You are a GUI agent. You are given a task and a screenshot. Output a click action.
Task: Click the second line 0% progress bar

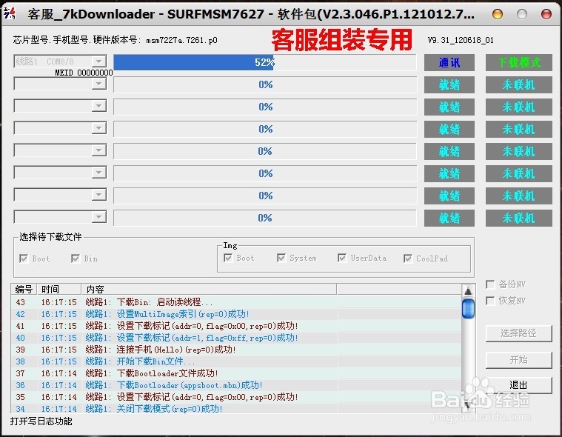(265, 84)
